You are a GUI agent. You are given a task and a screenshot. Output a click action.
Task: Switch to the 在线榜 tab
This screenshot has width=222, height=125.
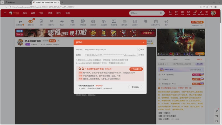tap(163, 59)
